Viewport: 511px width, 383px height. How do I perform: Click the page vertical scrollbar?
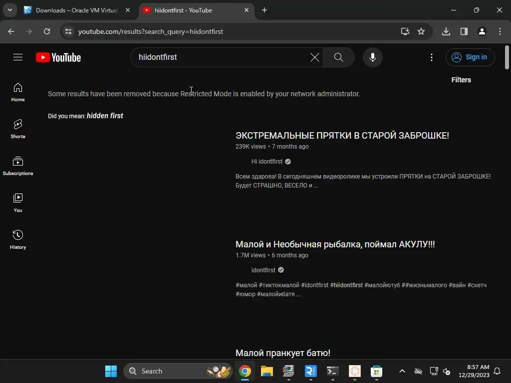tap(507, 57)
